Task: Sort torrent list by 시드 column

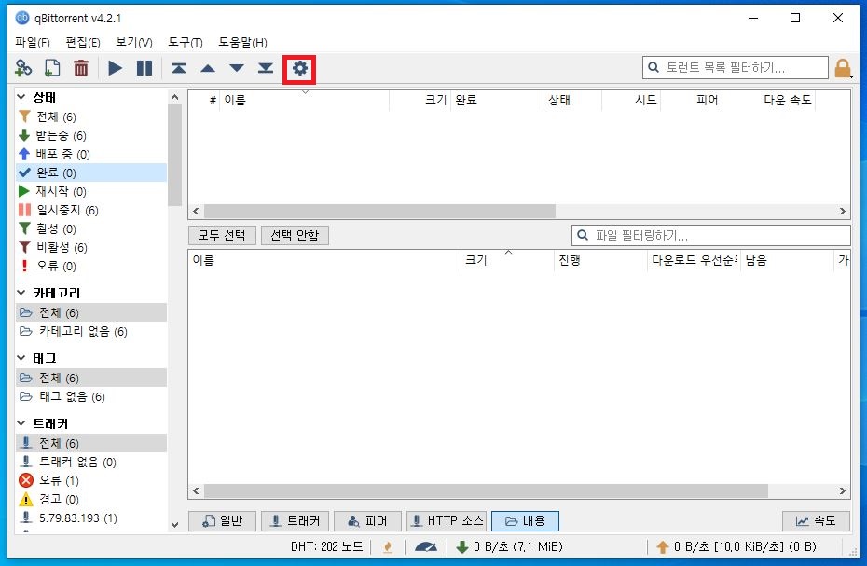Action: click(x=631, y=100)
